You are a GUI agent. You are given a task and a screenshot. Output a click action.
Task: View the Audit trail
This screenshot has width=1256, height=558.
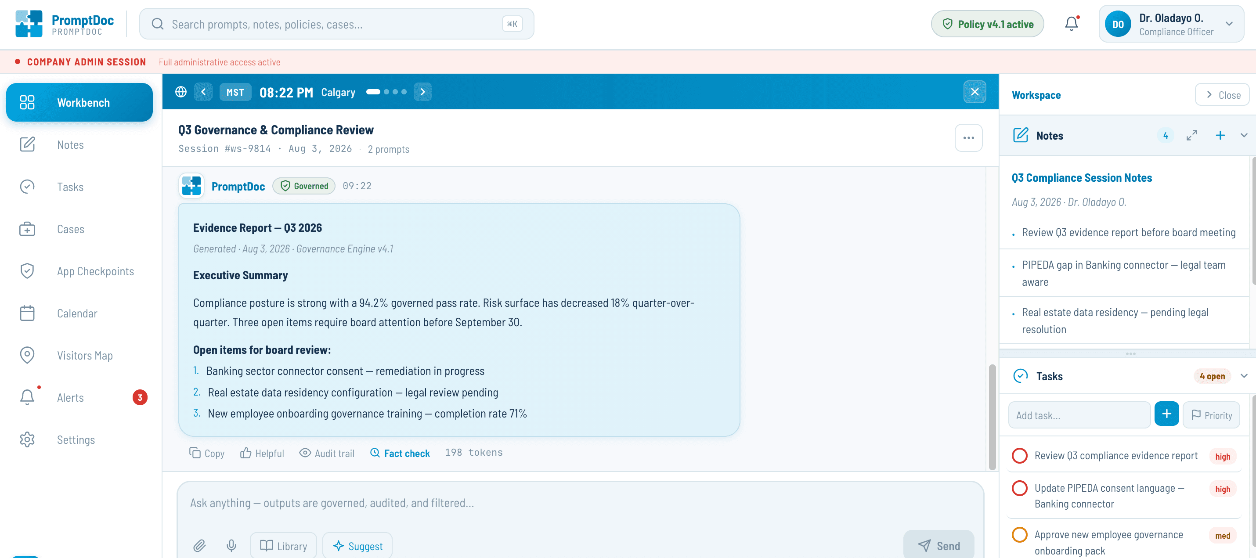click(x=327, y=453)
